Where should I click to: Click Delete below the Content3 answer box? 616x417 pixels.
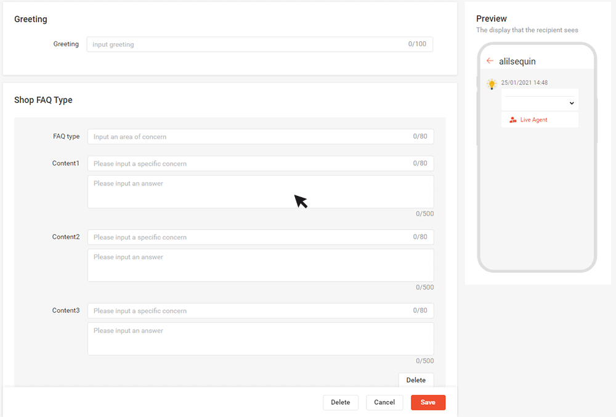(x=416, y=380)
